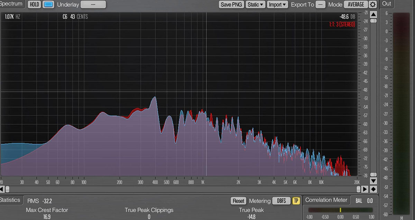Click the diamond zoom reset icon

click(x=373, y=189)
